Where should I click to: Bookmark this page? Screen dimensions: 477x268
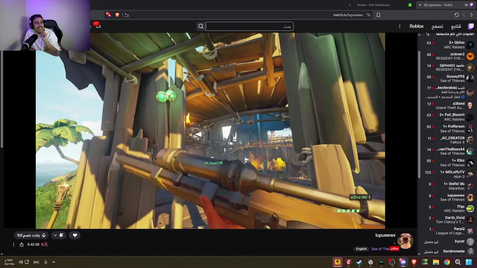point(378,15)
